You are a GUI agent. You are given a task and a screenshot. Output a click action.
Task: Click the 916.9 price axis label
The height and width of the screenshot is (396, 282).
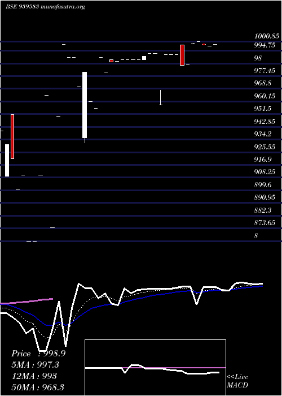point(263,160)
